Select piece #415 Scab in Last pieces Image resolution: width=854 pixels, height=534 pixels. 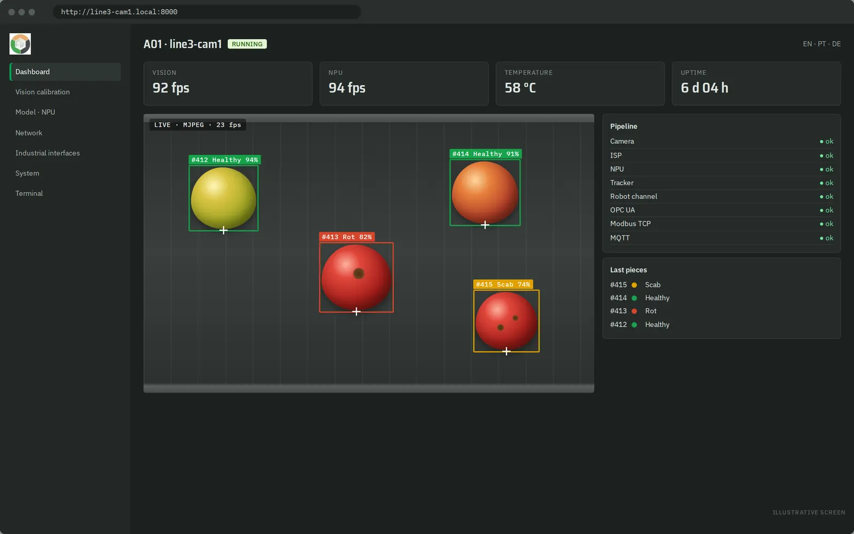pyautogui.click(x=722, y=285)
